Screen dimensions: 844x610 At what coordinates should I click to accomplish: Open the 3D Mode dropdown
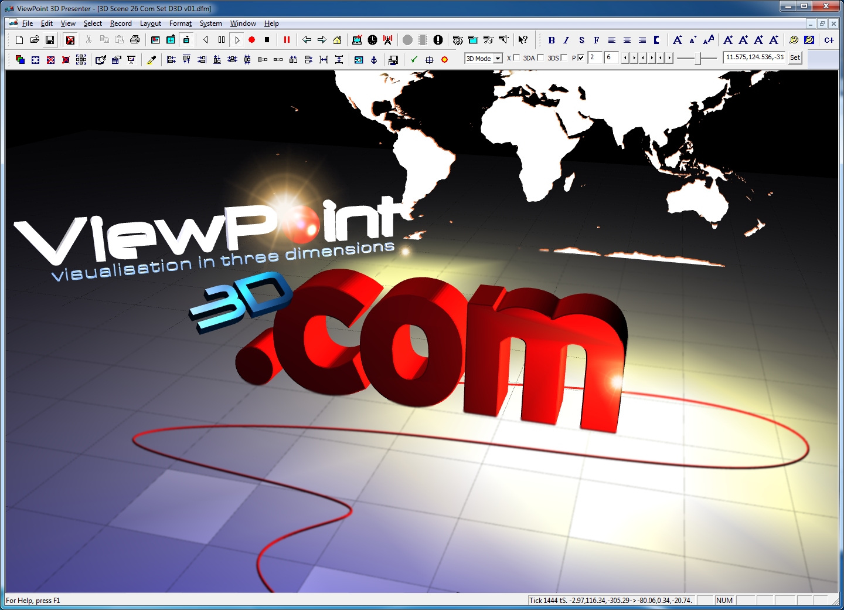point(498,59)
